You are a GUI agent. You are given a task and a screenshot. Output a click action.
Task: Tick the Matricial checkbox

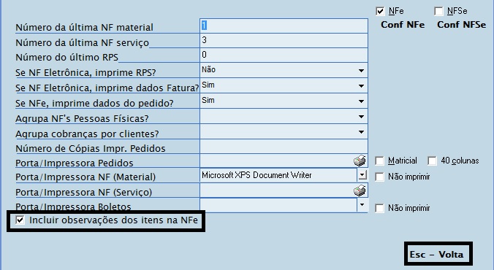pyautogui.click(x=380, y=161)
